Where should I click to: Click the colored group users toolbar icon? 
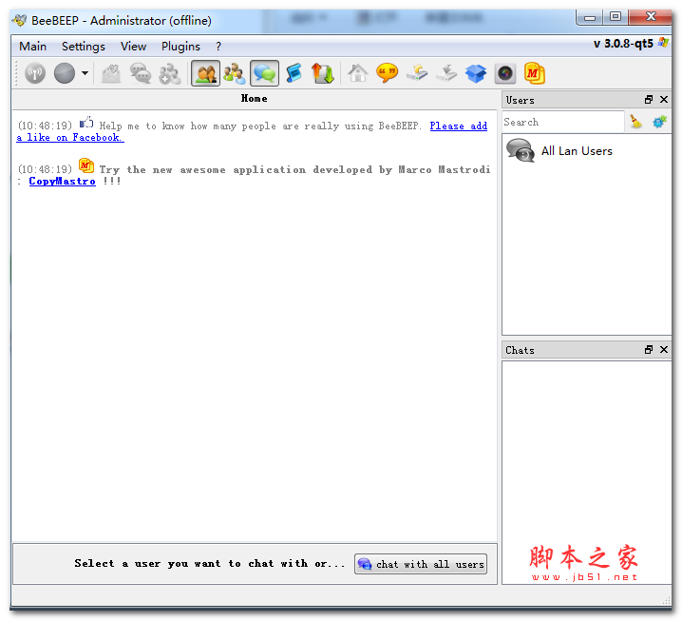coord(235,72)
